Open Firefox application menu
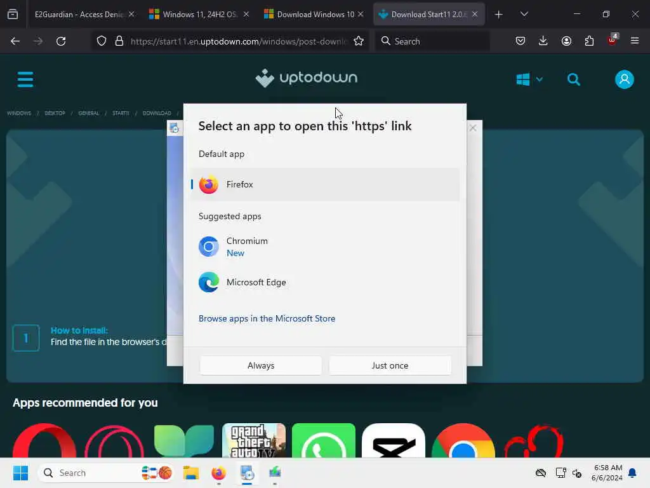The width and height of the screenshot is (650, 488). [635, 41]
